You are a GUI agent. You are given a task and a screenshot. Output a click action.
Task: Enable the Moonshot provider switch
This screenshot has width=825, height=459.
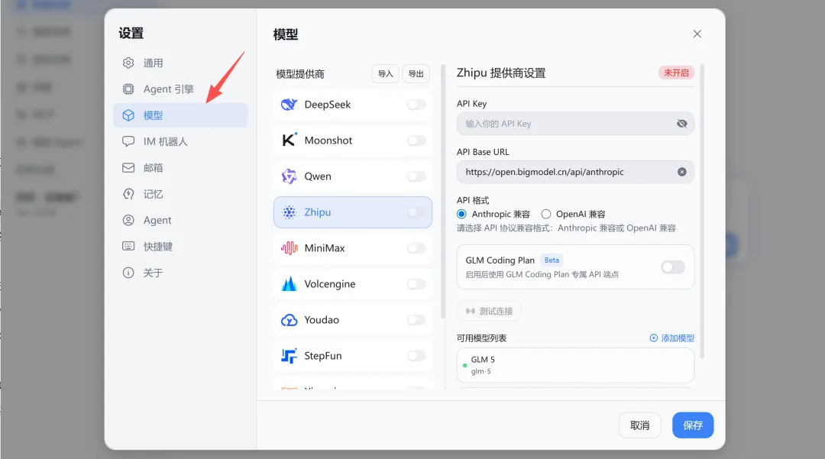click(x=416, y=141)
